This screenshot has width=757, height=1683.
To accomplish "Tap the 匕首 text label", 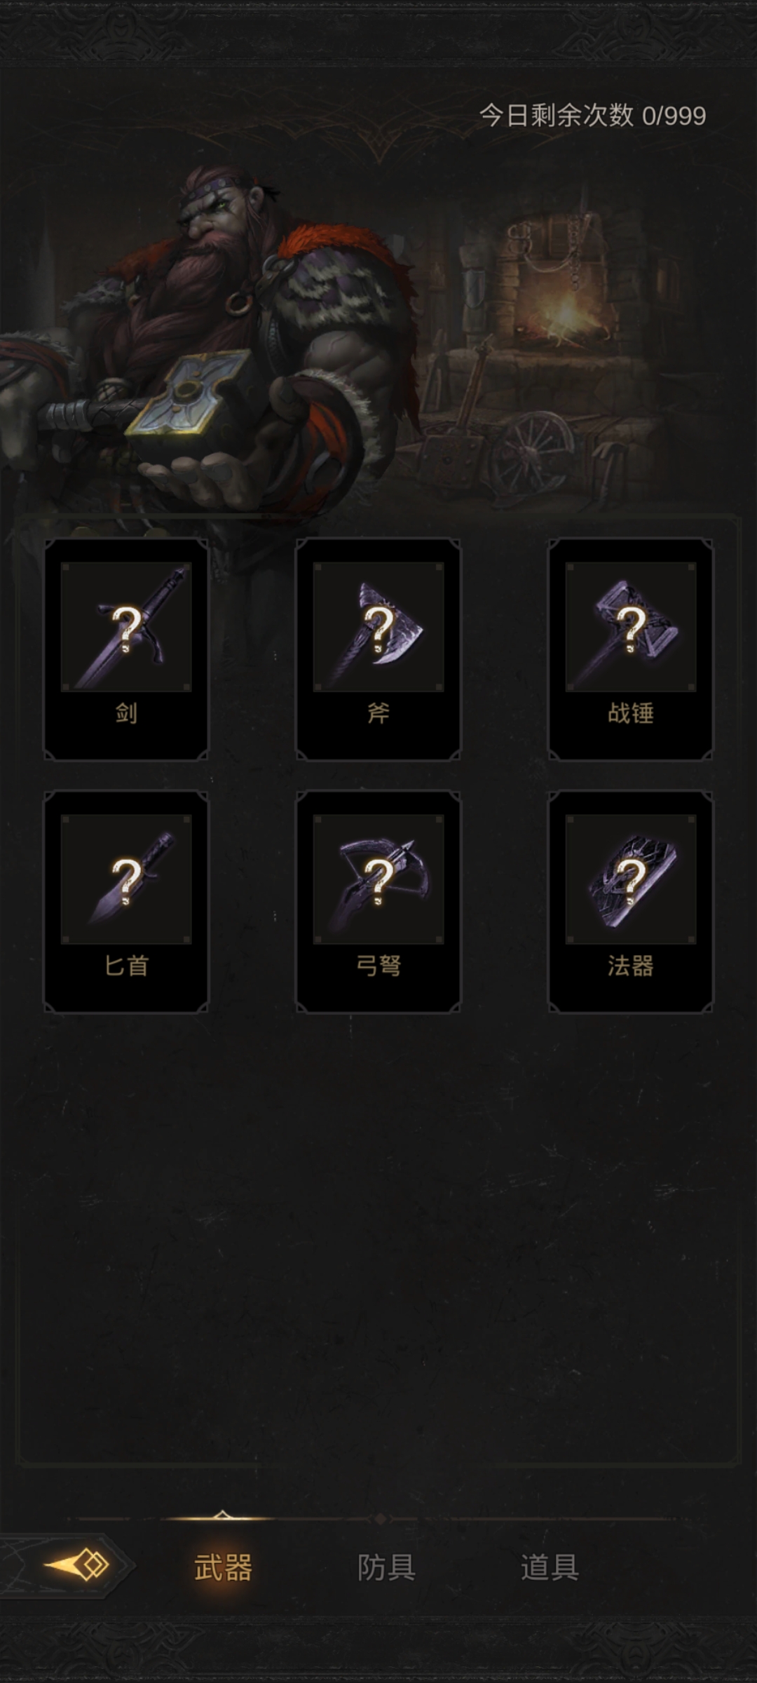I will 126,966.
